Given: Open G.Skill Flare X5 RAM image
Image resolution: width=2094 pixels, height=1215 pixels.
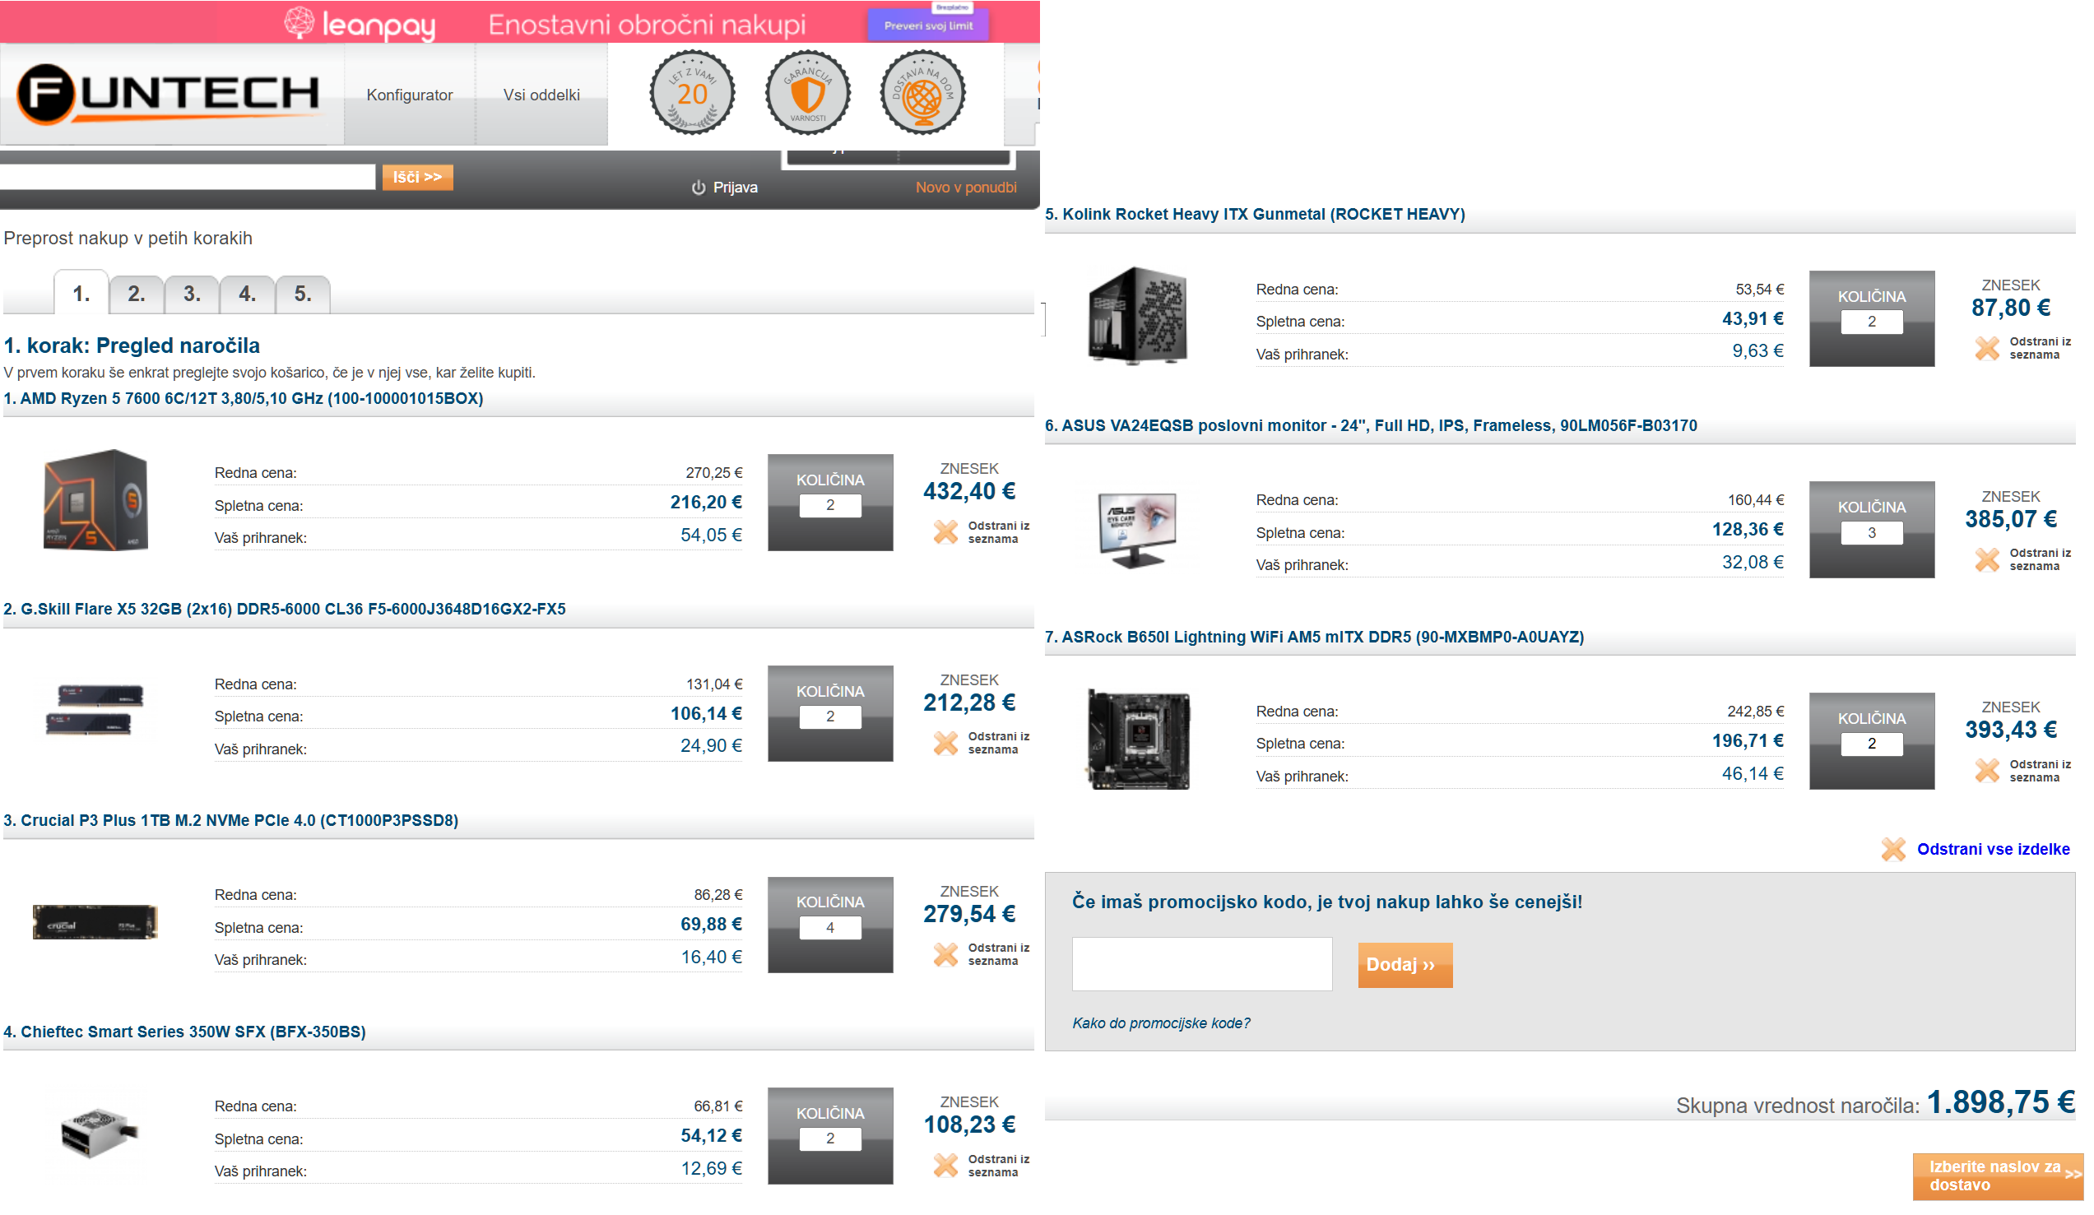Looking at the screenshot, I should click(x=95, y=711).
